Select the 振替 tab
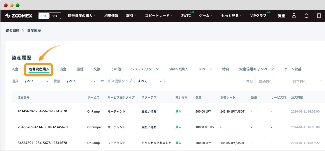This screenshot has height=151, width=325. pyautogui.click(x=80, y=69)
